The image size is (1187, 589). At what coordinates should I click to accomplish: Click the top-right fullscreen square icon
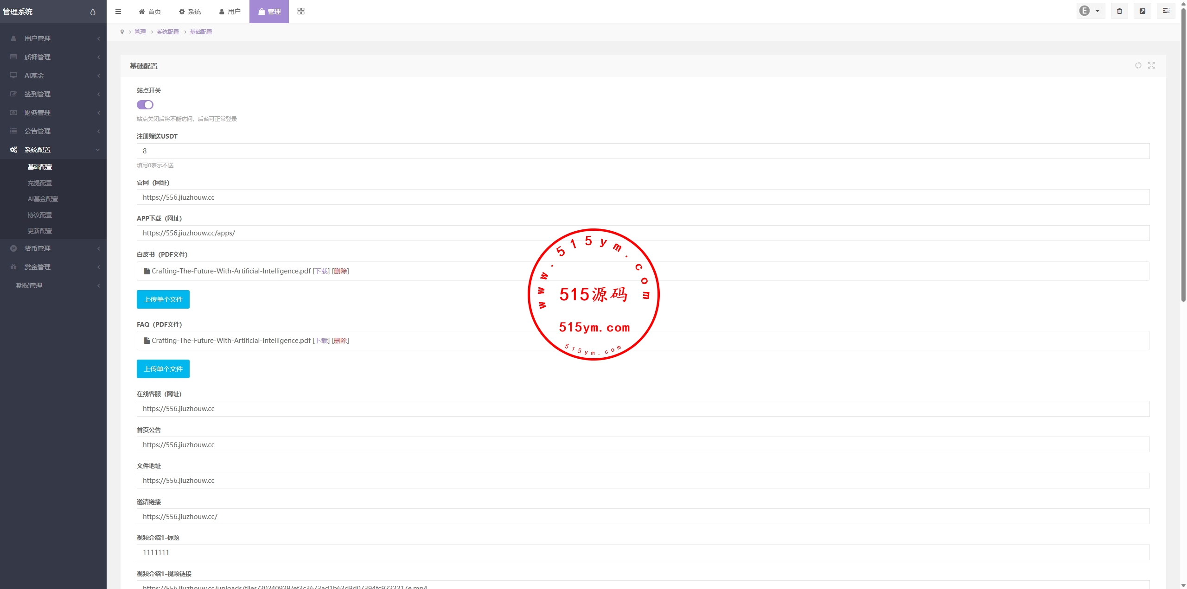coord(1142,11)
